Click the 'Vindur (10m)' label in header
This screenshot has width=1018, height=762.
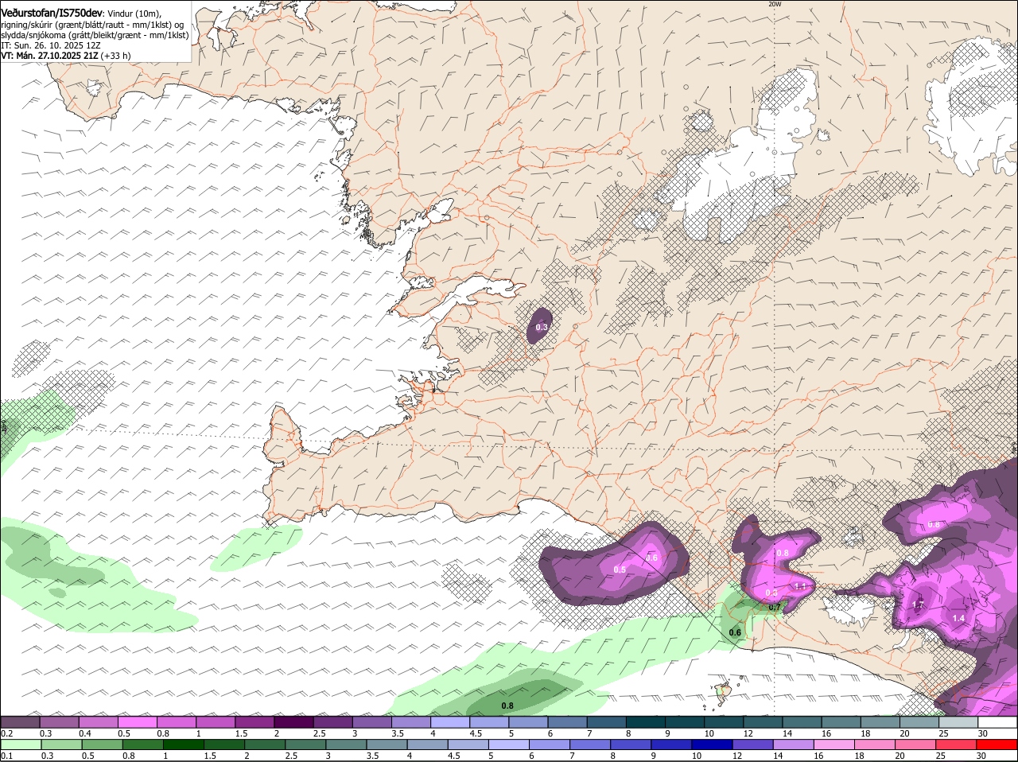[134, 14]
